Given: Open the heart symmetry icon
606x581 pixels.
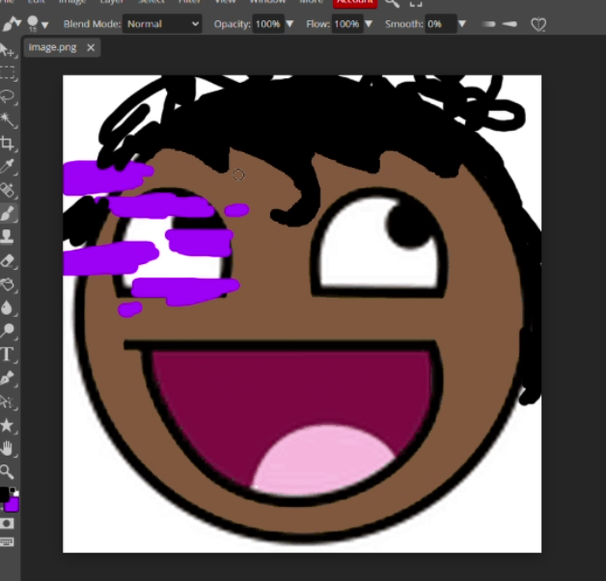Looking at the screenshot, I should [x=538, y=24].
